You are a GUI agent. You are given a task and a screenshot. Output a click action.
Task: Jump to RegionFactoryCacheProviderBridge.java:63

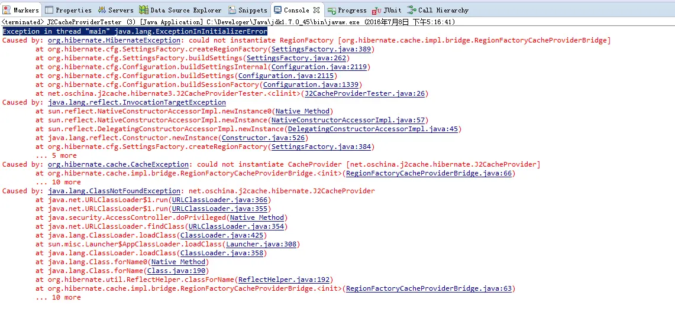pos(429,288)
